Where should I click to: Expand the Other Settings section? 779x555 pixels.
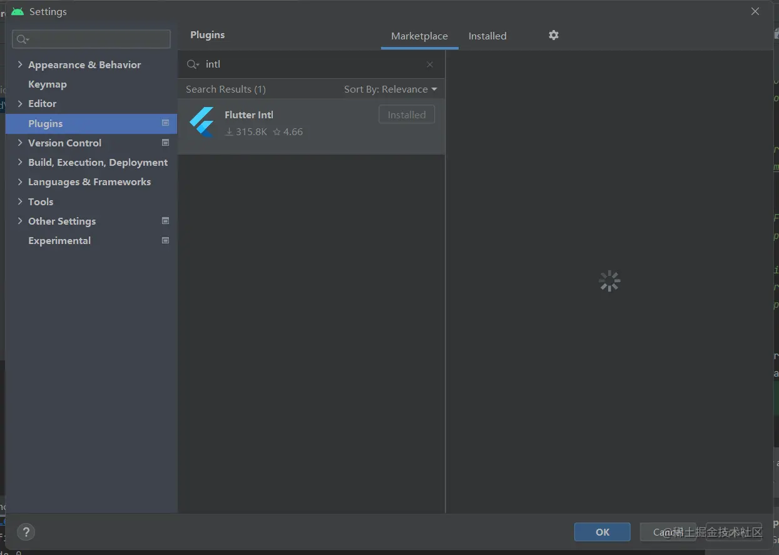20,221
